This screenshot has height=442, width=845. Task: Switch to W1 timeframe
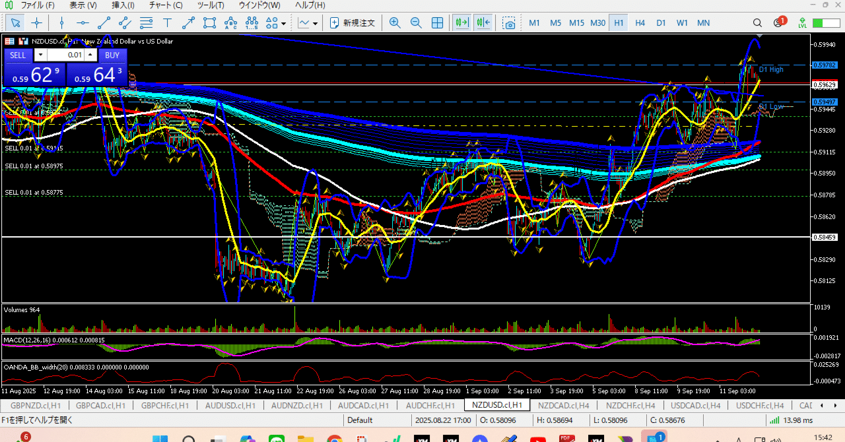682,22
